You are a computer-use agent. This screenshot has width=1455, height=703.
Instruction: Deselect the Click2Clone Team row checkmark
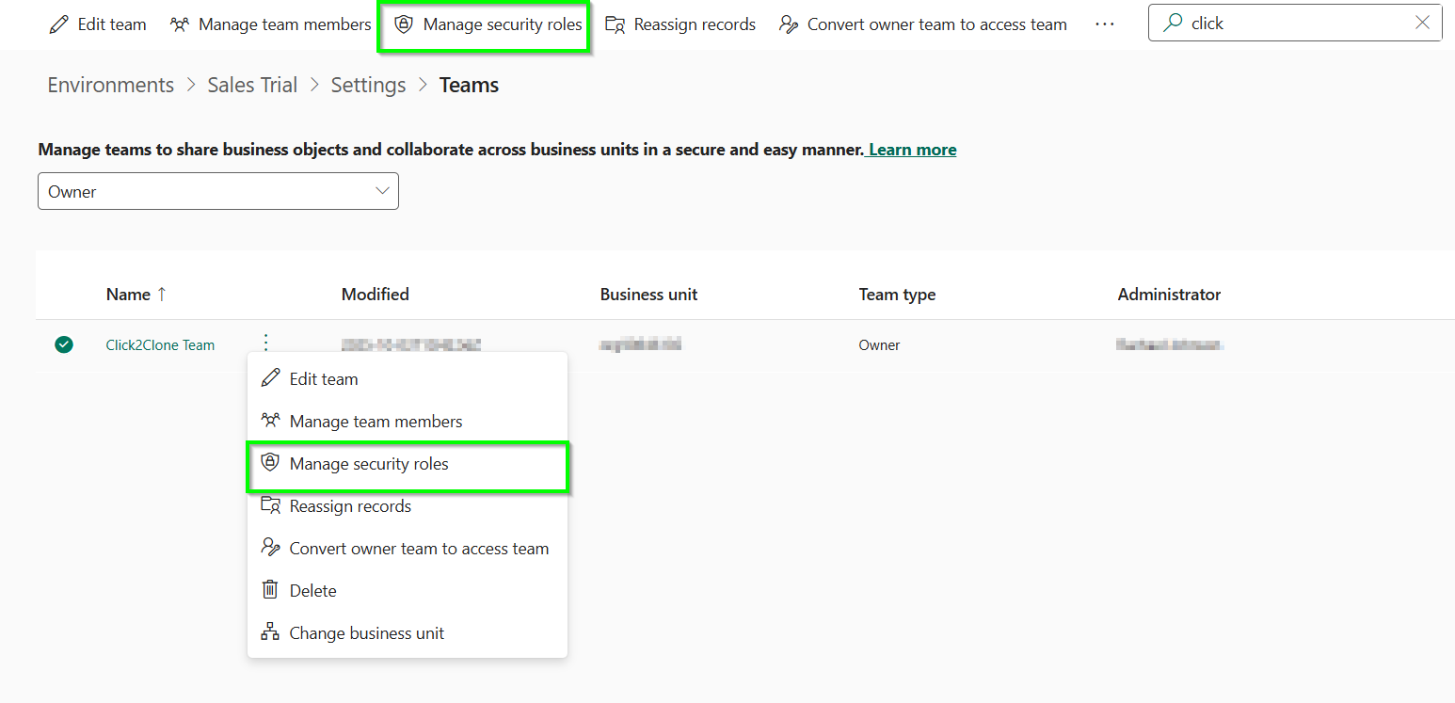pos(64,345)
